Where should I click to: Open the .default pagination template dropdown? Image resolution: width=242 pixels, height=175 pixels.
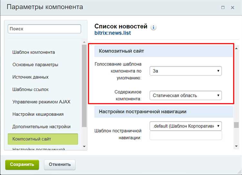186,126
